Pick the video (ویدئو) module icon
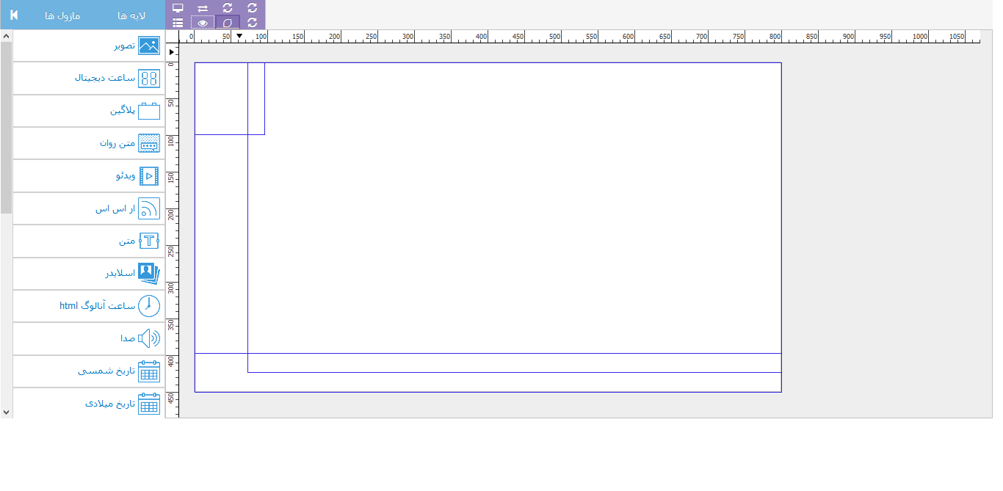Screen dimensions: 1003x491 (x=149, y=176)
